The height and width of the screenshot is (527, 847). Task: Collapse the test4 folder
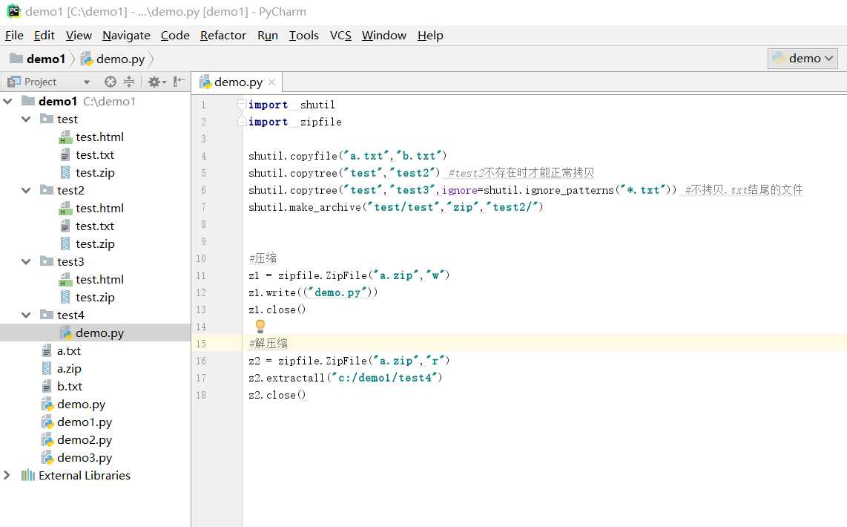[x=26, y=315]
